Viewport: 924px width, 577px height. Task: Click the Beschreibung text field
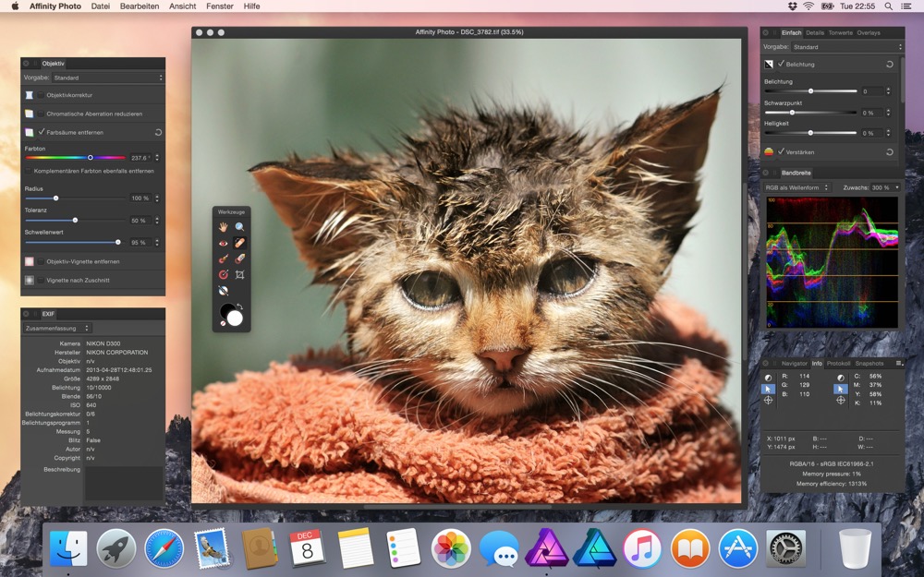point(124,483)
